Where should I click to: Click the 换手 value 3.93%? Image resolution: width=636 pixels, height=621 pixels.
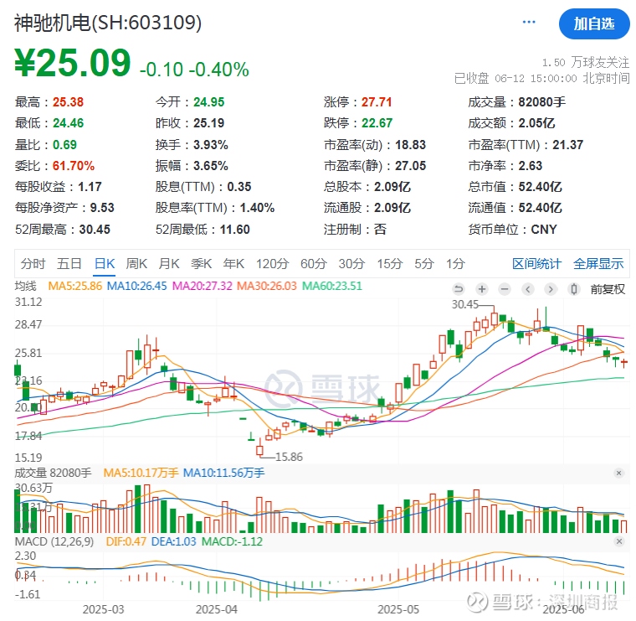pos(211,145)
